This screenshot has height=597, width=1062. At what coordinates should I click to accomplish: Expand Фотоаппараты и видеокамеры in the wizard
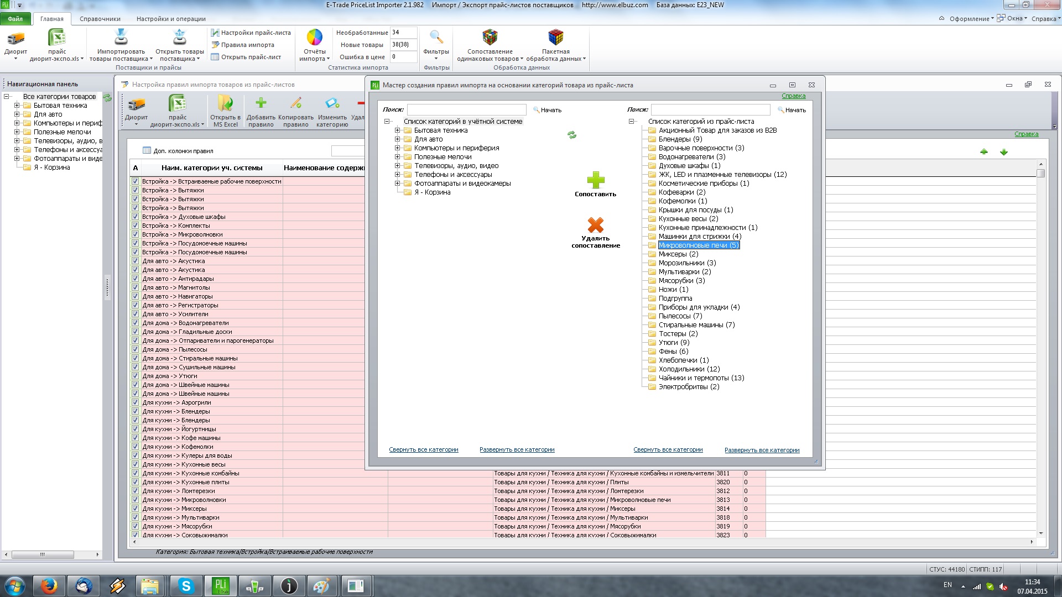point(397,184)
